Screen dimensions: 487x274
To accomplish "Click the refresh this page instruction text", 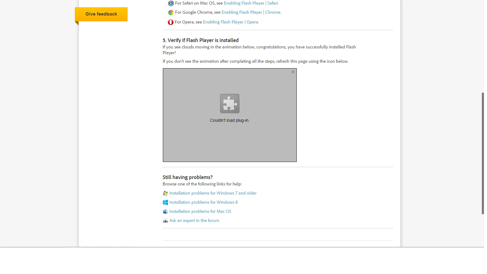I will (x=255, y=61).
